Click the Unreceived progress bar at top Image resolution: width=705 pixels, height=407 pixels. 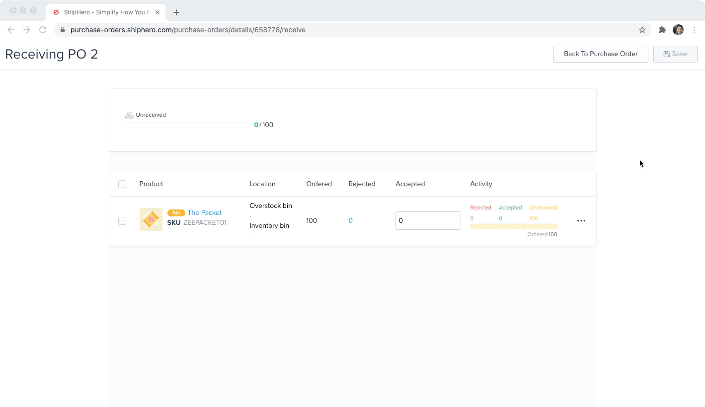(187, 125)
